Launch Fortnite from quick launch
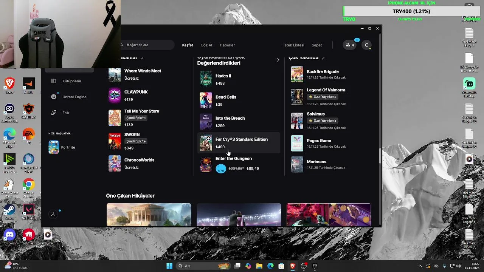484x272 pixels. pos(62,147)
